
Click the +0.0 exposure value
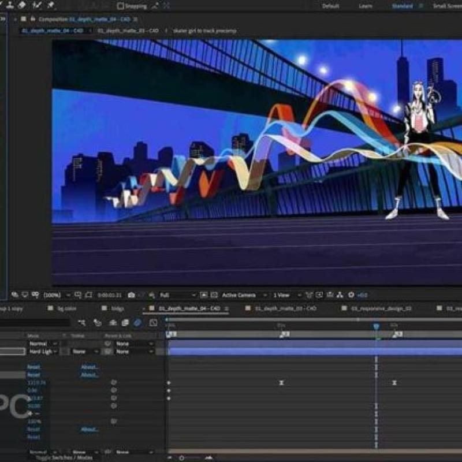coord(362,295)
